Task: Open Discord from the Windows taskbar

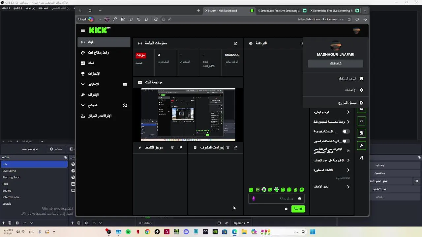Action: [x=186, y=232]
